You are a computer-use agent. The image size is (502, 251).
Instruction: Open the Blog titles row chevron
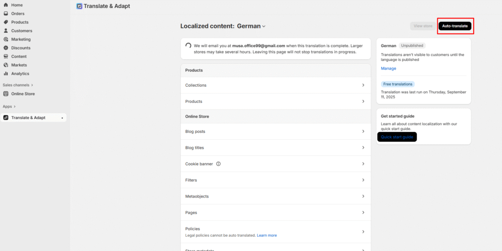coord(363,148)
